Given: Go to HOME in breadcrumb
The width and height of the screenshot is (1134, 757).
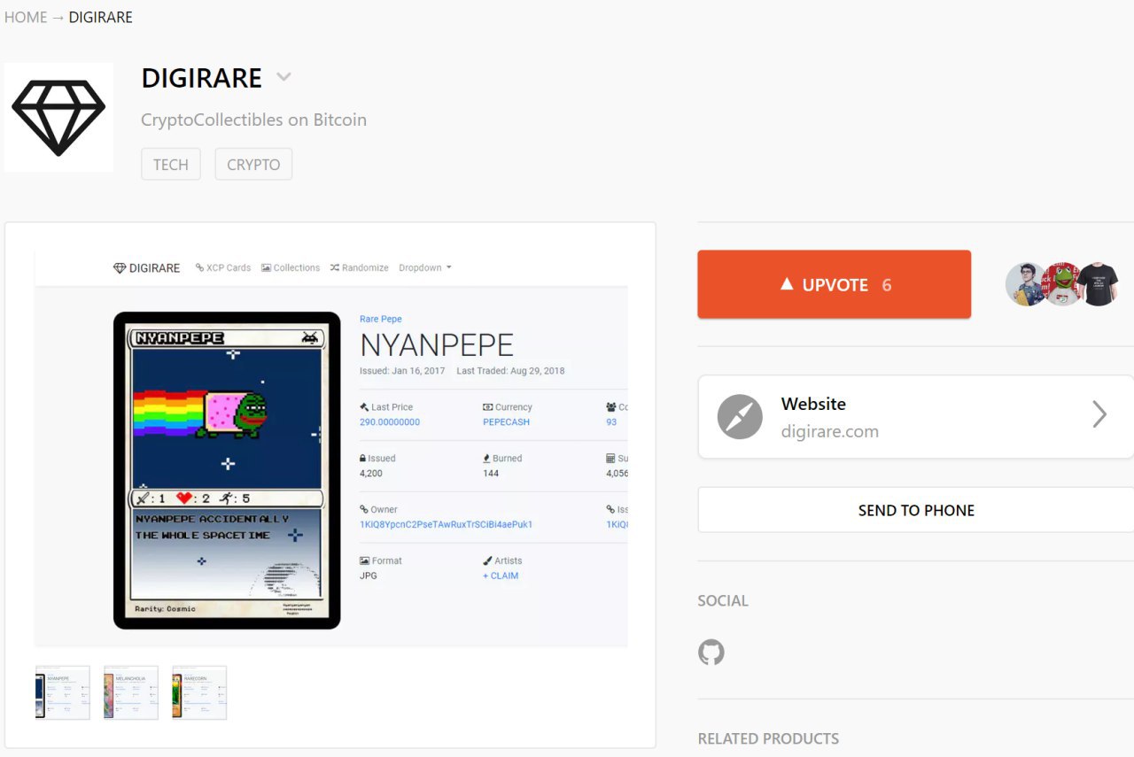Looking at the screenshot, I should click(26, 17).
